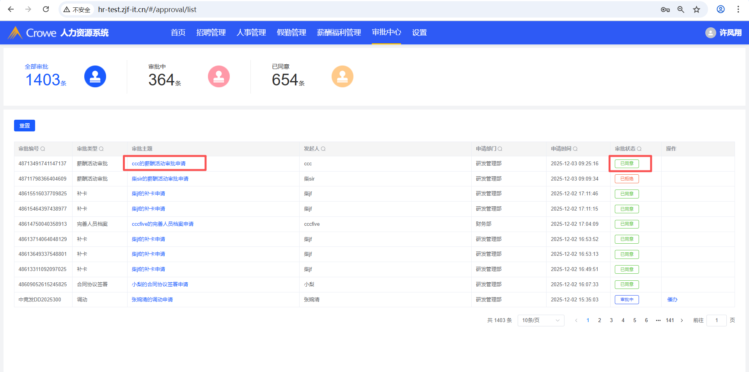
Task: Open search filter for 审批编号 column
Action: pyautogui.click(x=43, y=149)
